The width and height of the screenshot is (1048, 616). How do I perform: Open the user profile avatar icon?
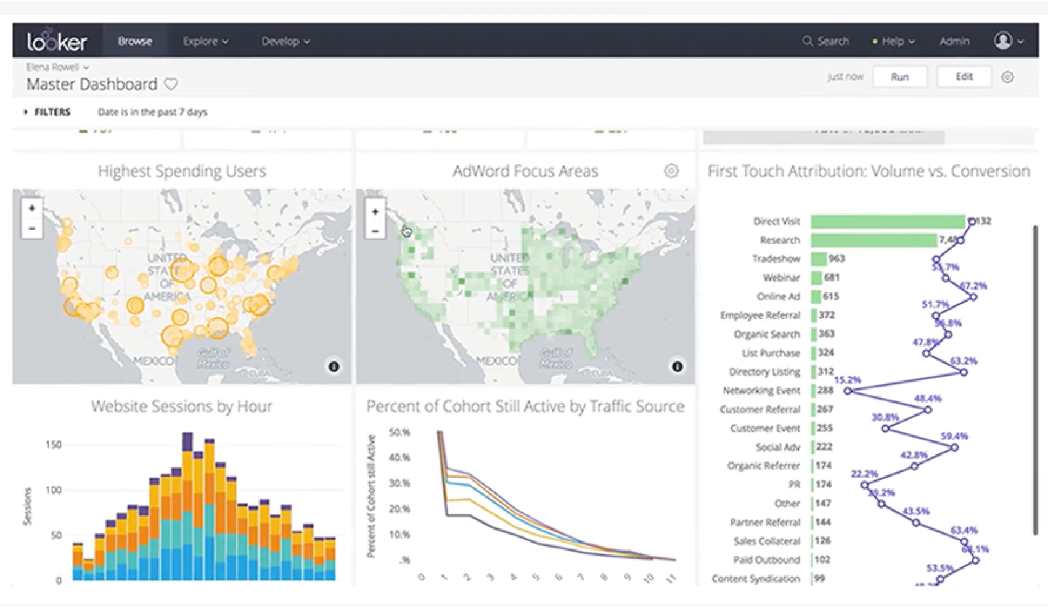coord(1004,39)
